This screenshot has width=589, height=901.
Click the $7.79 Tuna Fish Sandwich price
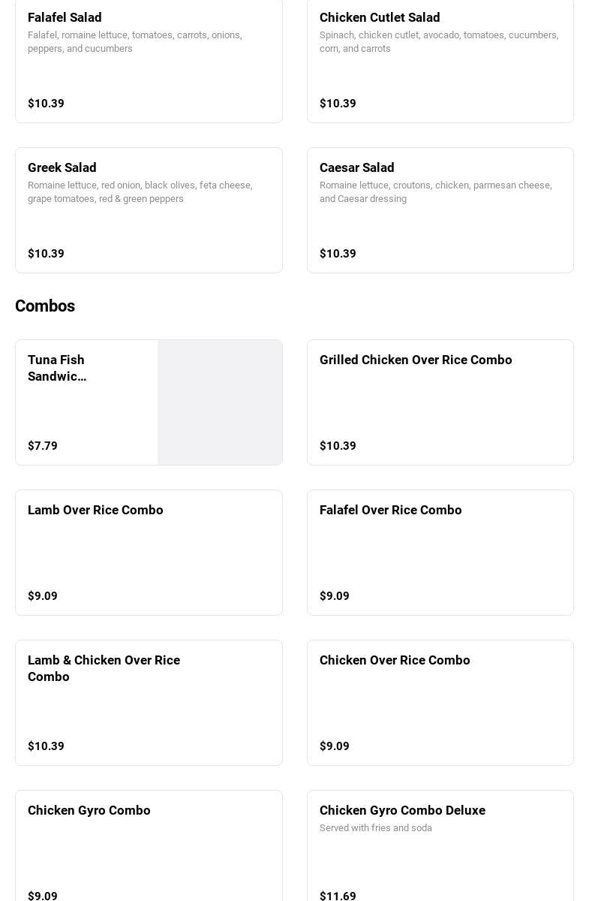(x=43, y=446)
